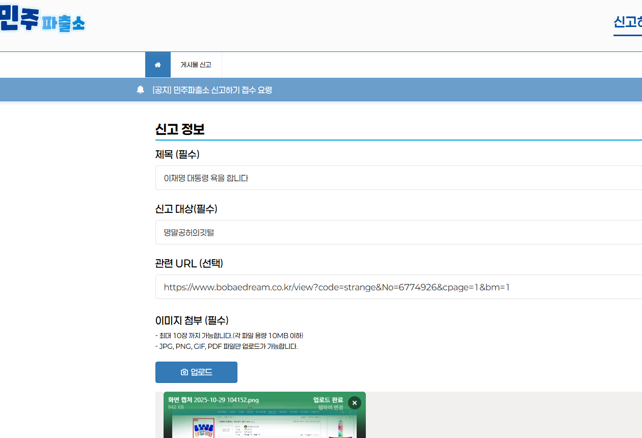Click the 민주파출소 logo
This screenshot has height=438, width=642.
click(43, 20)
